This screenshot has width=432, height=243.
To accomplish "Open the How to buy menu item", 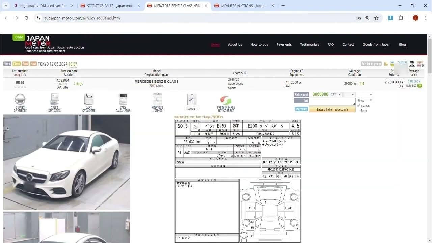I will [259, 45].
